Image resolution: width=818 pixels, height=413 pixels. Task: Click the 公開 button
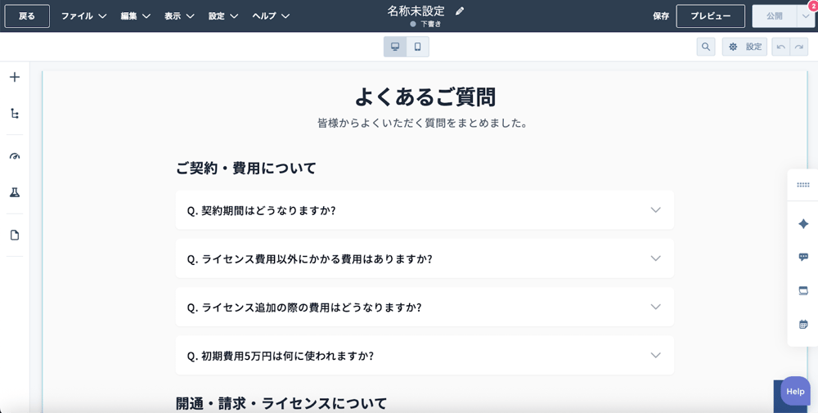pyautogui.click(x=775, y=16)
